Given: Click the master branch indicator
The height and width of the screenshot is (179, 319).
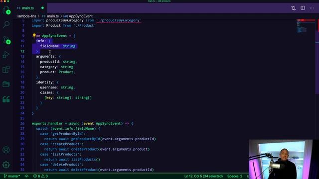Looking at the screenshot, I should tap(12, 176).
